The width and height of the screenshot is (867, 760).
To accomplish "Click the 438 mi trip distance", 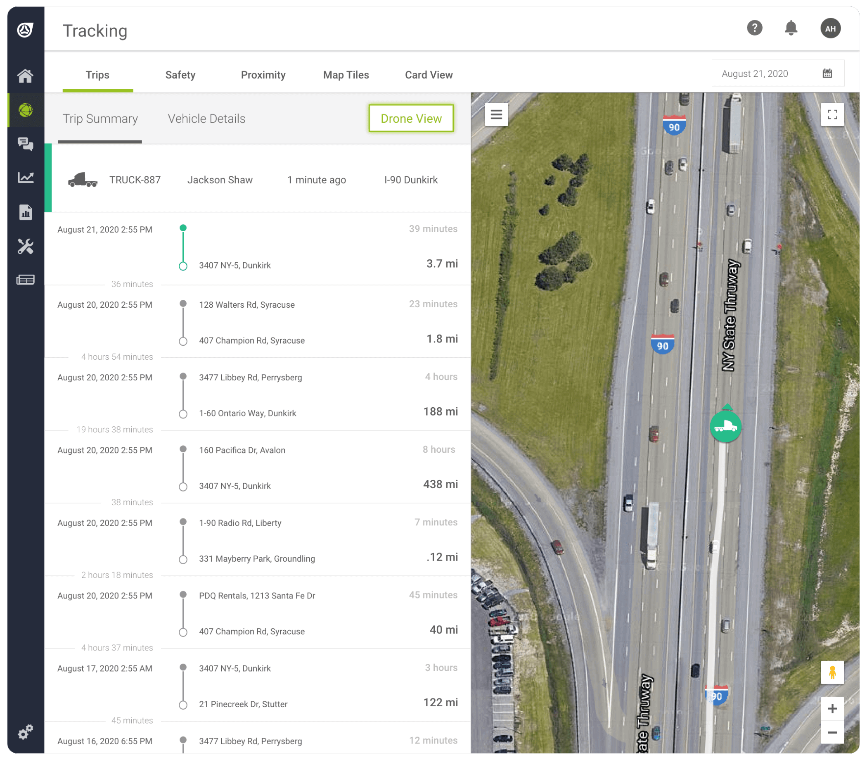I will point(440,484).
